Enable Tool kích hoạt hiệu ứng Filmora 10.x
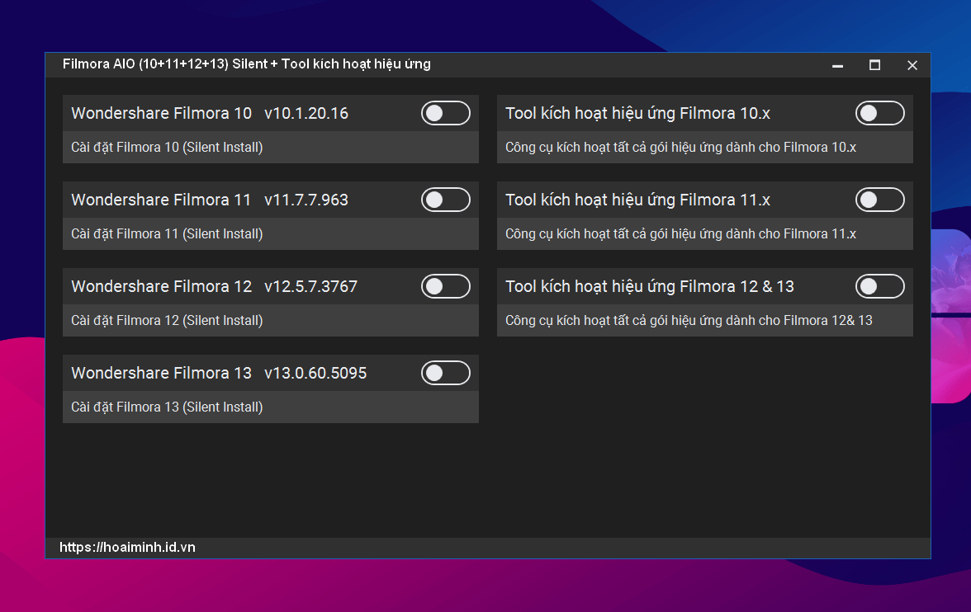The image size is (971, 612). [x=879, y=113]
